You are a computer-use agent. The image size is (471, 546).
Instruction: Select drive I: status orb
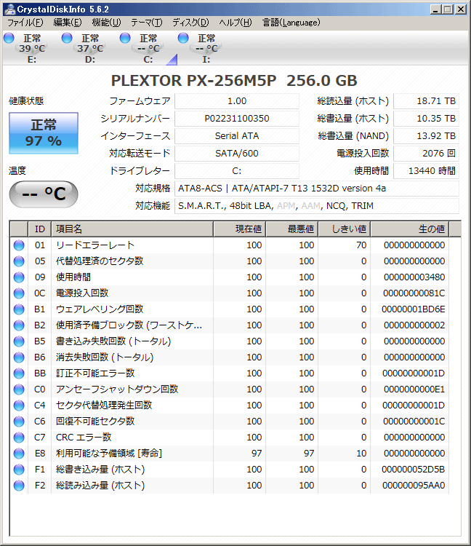point(183,38)
